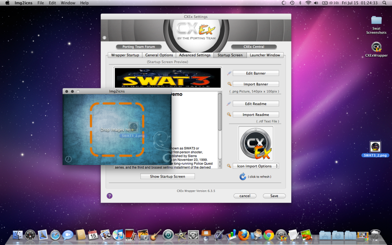Open Finder from the Dock
This screenshot has width=392, height=245.
[18, 235]
